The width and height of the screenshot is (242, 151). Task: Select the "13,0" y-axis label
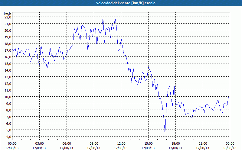pos(8,77)
